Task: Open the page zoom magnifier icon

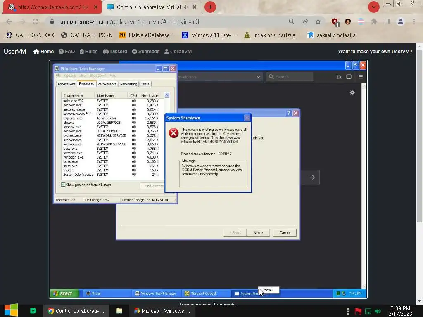Action: 291,21
